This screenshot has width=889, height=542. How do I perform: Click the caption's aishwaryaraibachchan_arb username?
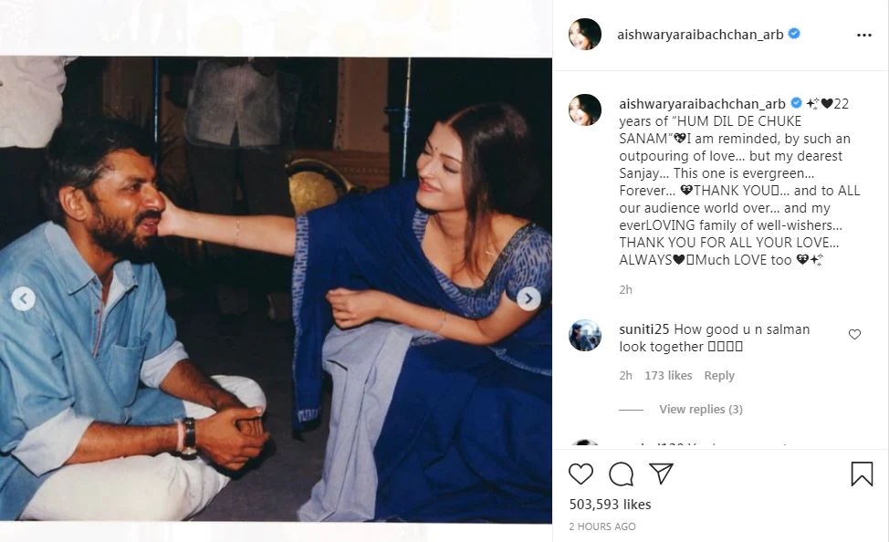(702, 104)
